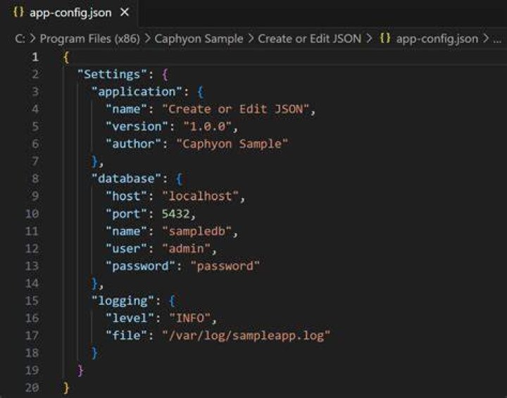The height and width of the screenshot is (398, 507).
Task: Open the C: breadcrumb segment
Action: tap(20, 39)
